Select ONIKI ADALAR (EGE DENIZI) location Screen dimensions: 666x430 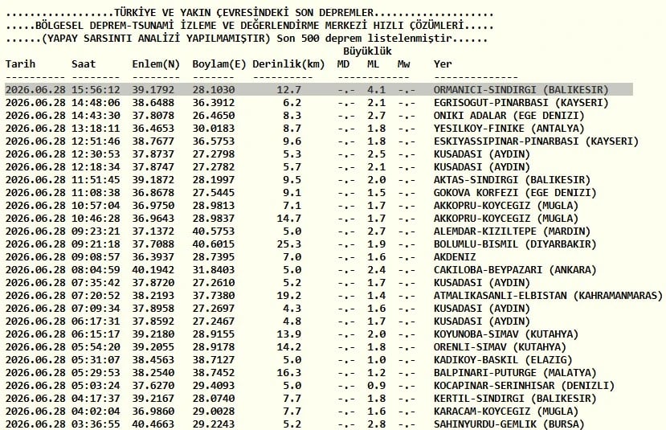point(509,116)
